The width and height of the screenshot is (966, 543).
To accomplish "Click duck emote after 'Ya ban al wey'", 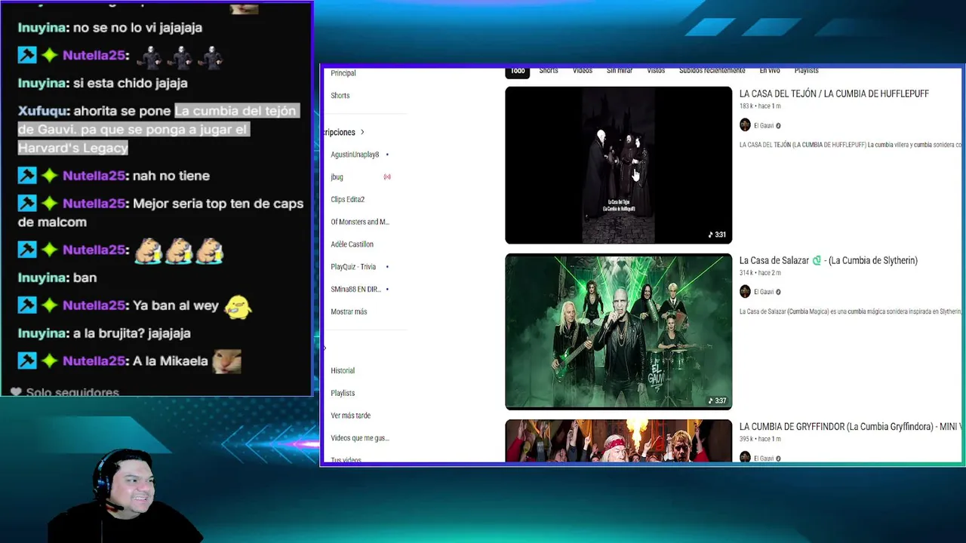I will 237,306.
